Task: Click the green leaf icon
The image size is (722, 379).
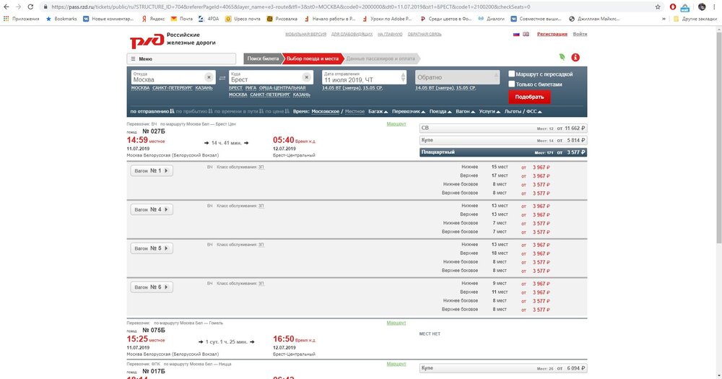Action: click(x=562, y=57)
